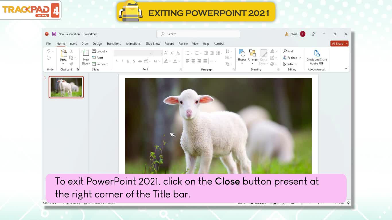
Task: Toggle Underline formatting
Action: pos(128,61)
